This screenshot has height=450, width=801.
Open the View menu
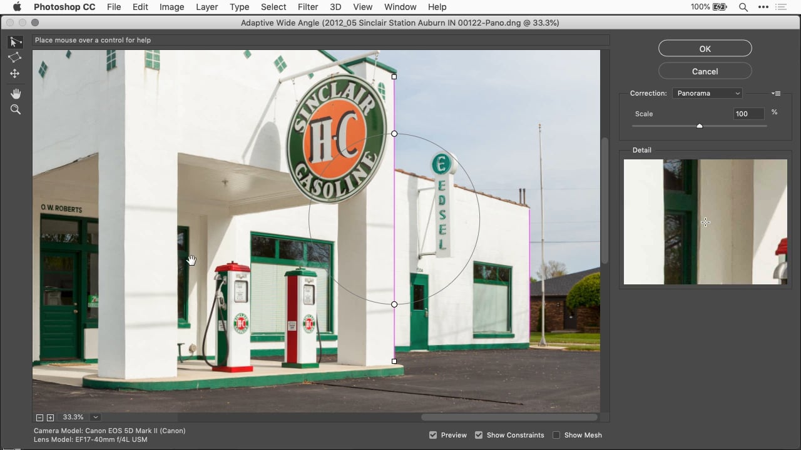pyautogui.click(x=363, y=7)
